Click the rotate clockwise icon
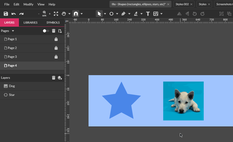 [x=202, y=14]
